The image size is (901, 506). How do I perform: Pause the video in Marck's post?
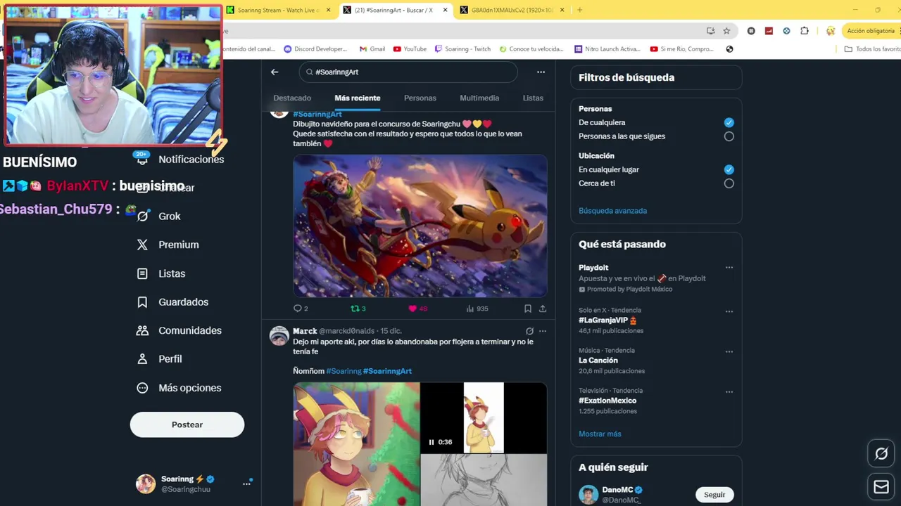coord(431,442)
